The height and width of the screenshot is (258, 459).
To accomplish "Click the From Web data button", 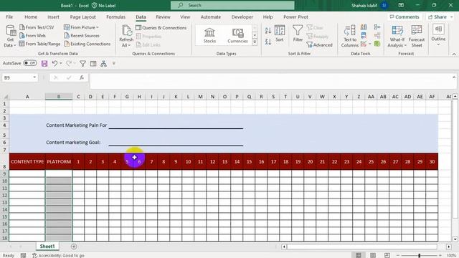I will click(x=32, y=35).
